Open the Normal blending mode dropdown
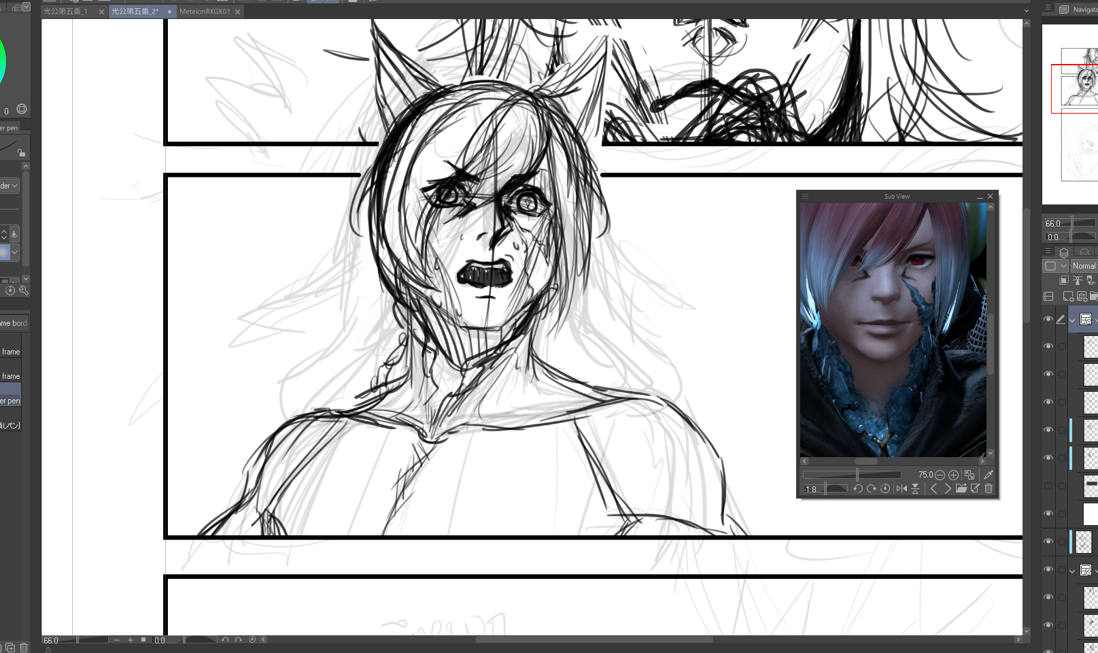 (x=1084, y=266)
